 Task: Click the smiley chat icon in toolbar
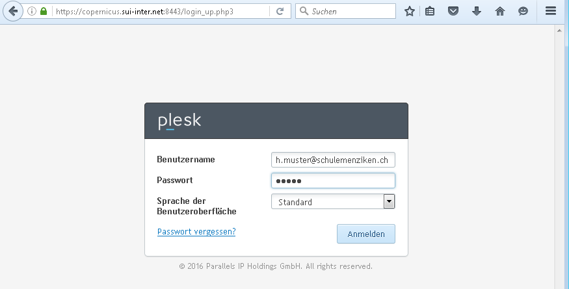(523, 11)
